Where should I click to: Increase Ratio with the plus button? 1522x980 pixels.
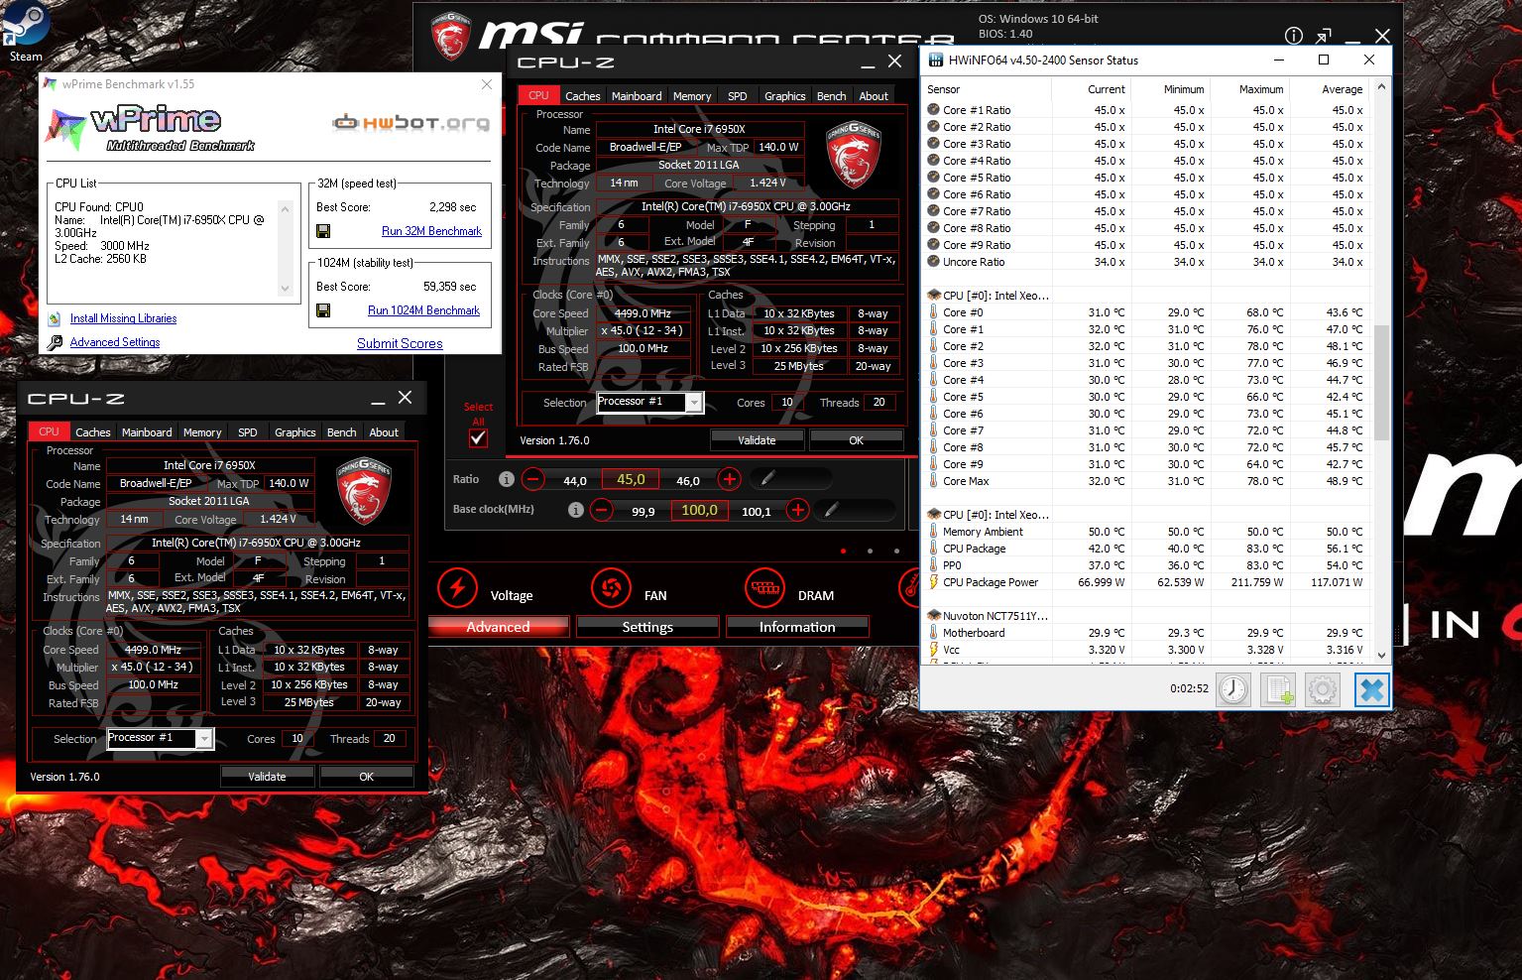pyautogui.click(x=729, y=480)
